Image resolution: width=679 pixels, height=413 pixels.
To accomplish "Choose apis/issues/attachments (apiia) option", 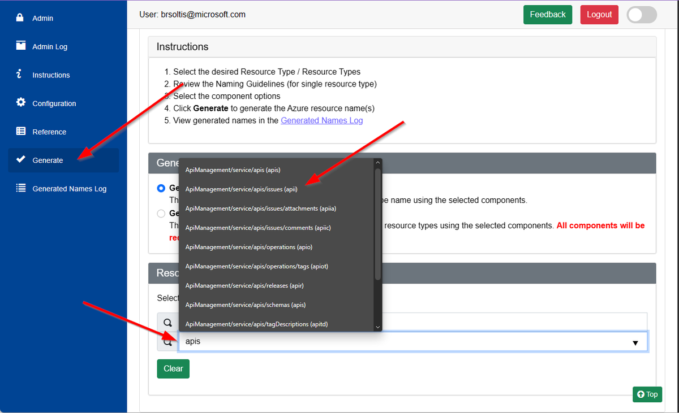I will 276,208.
